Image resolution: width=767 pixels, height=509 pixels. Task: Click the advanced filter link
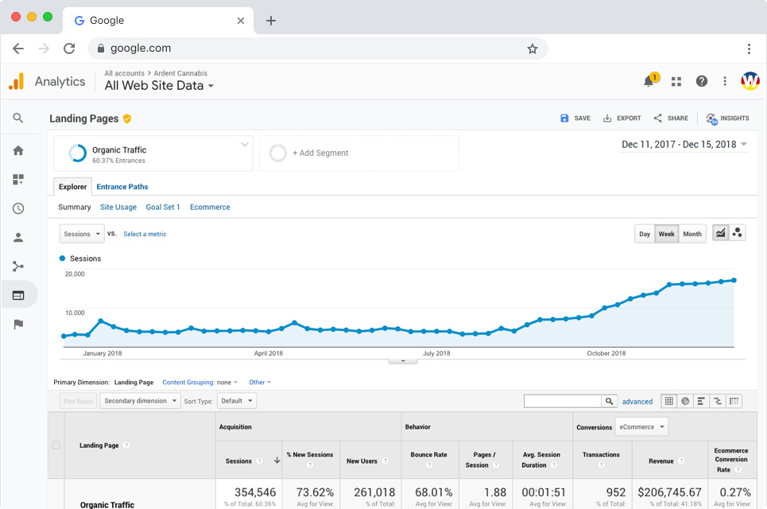tap(637, 402)
